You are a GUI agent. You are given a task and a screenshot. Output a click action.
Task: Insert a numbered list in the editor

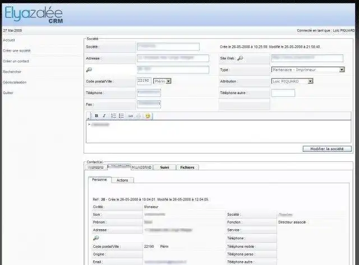coord(113,116)
